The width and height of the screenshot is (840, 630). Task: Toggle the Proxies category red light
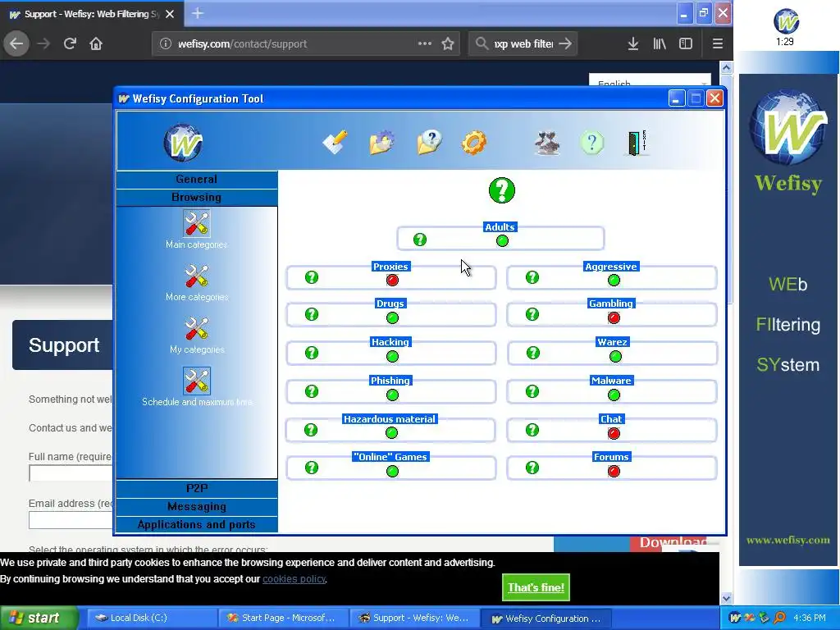[x=393, y=281]
